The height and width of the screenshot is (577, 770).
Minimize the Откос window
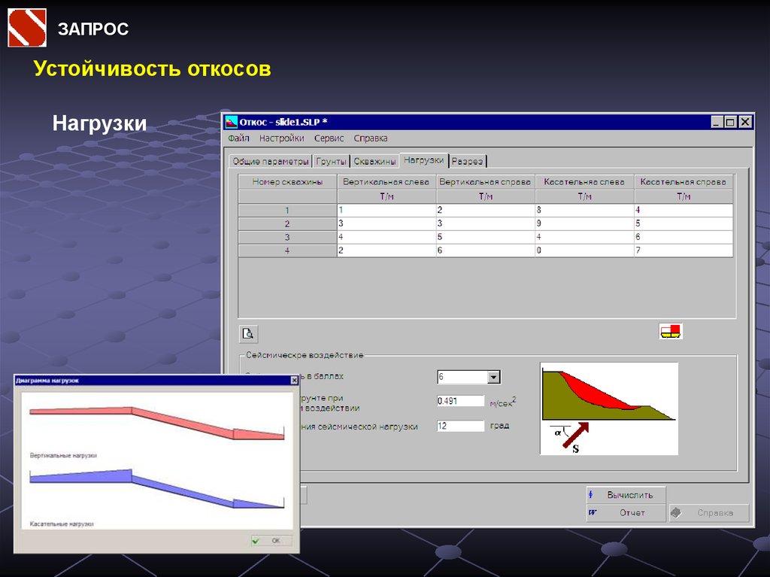tap(716, 122)
